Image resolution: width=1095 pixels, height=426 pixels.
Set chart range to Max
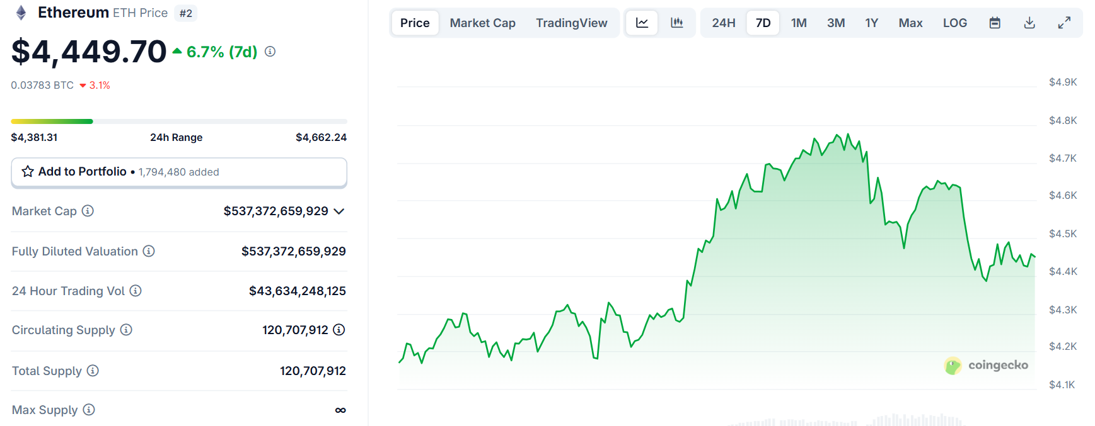coord(910,23)
